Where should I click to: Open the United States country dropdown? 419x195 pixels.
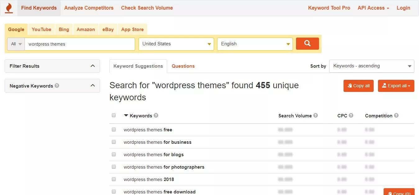point(176,44)
